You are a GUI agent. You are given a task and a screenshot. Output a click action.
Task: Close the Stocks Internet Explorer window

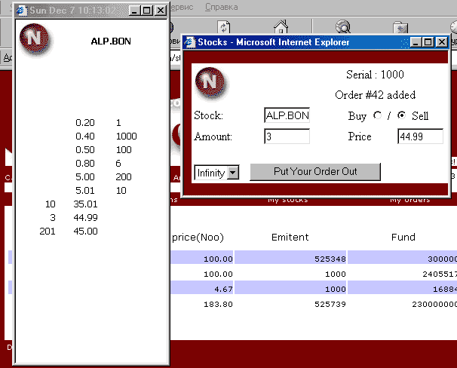point(442,42)
